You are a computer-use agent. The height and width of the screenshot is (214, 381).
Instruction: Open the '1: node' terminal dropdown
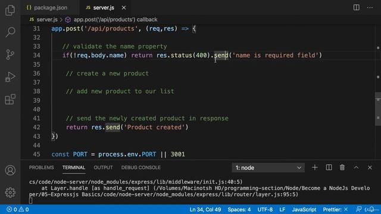click(x=268, y=168)
